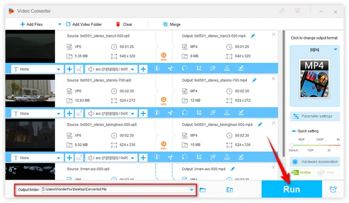Apply effects to harry3-500 video
This screenshot has width=349, height=203.
pyautogui.click(x=213, y=68)
